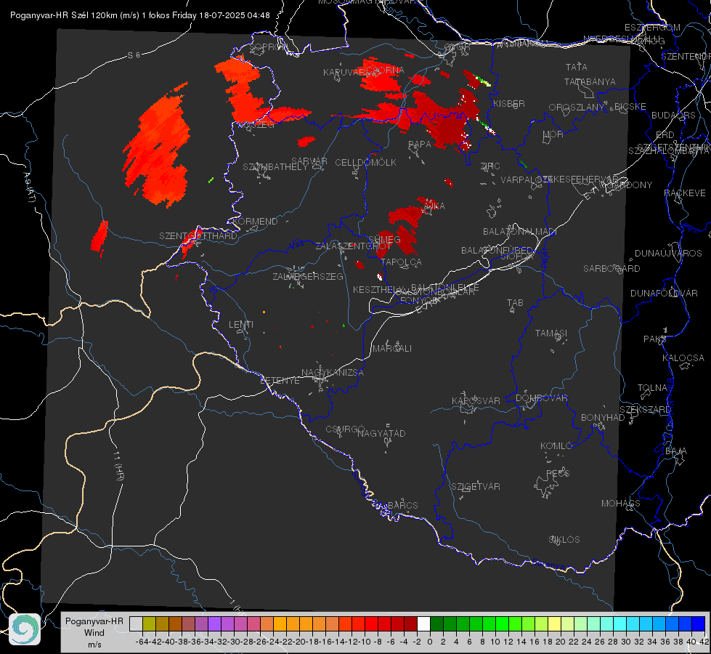Image resolution: width=711 pixels, height=654 pixels.
Task: Click the DOMBOVAR city label
Action: [541, 397]
